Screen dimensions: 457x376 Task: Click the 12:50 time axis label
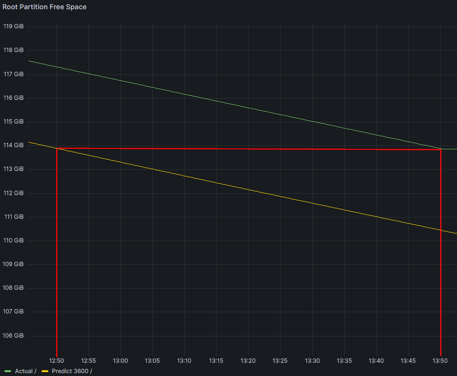pos(57,361)
